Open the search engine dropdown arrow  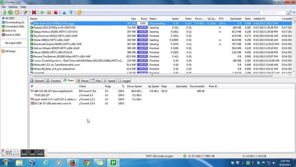click(294, 13)
